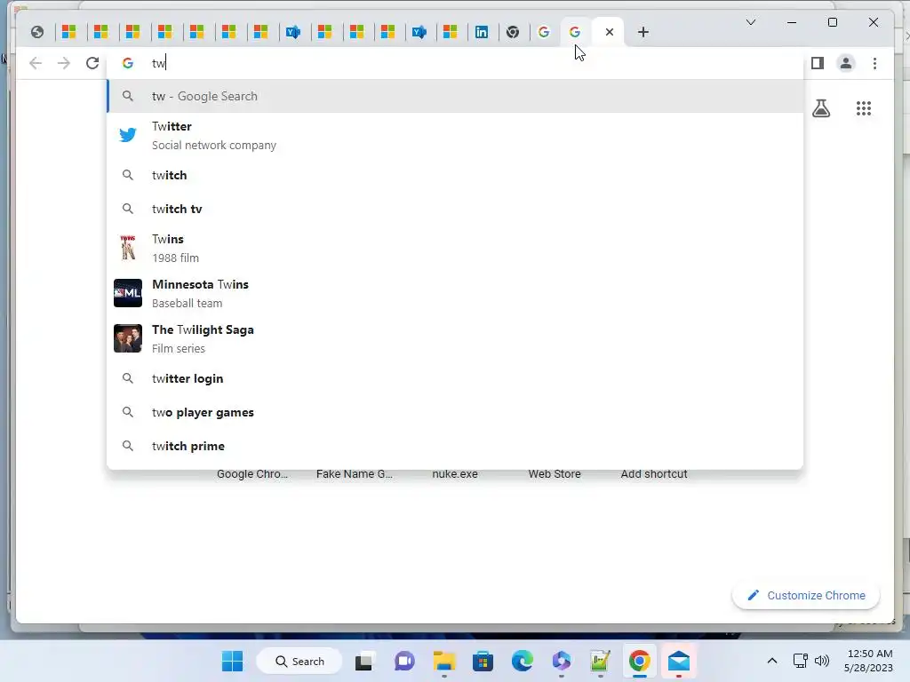Expand the hidden system tray icons
Viewport: 910px width, 682px height.
click(x=772, y=661)
